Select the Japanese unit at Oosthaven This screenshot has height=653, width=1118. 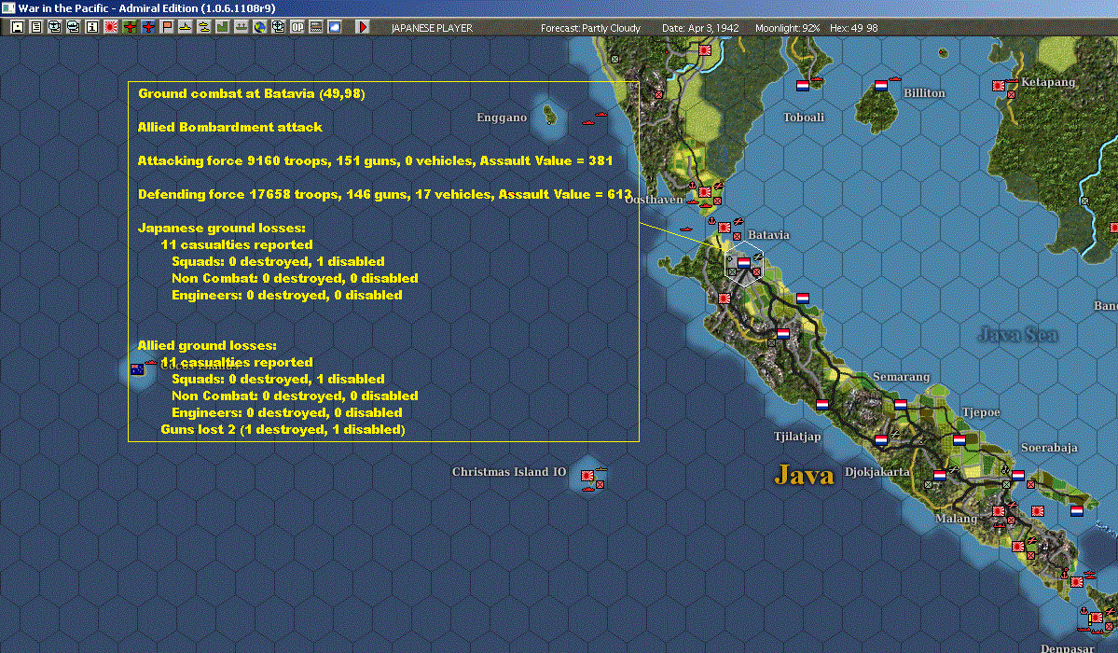pyautogui.click(x=704, y=192)
